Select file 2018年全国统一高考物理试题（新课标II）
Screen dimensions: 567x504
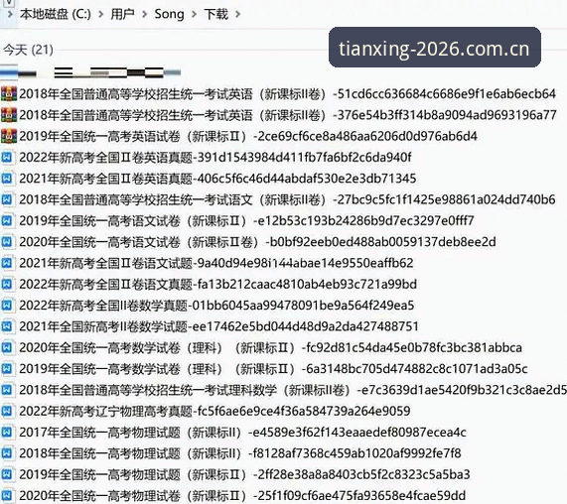click(240, 453)
